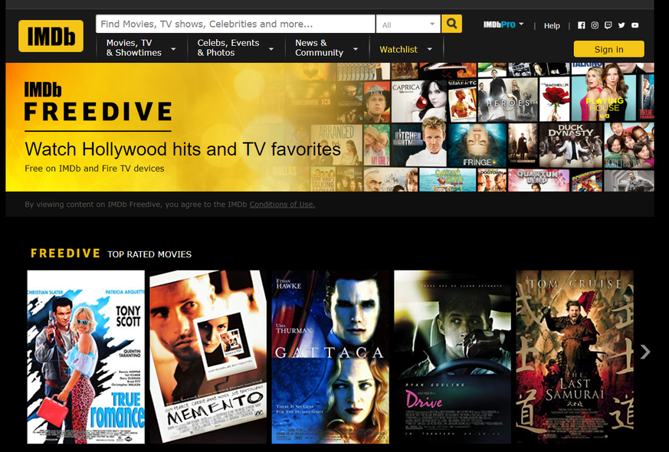The height and width of the screenshot is (452, 669).
Task: Open the All search category dropdown
Action: [x=408, y=25]
